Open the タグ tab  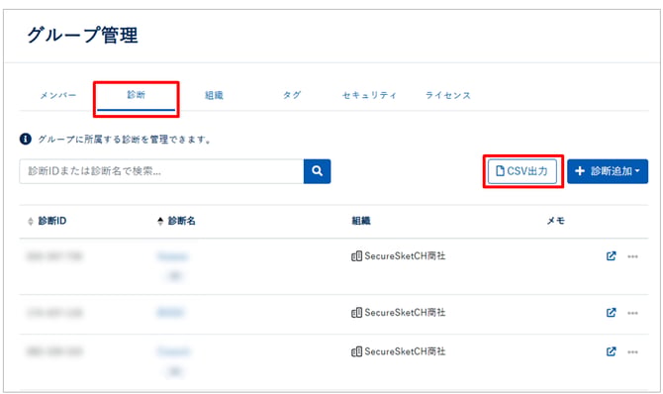point(292,95)
